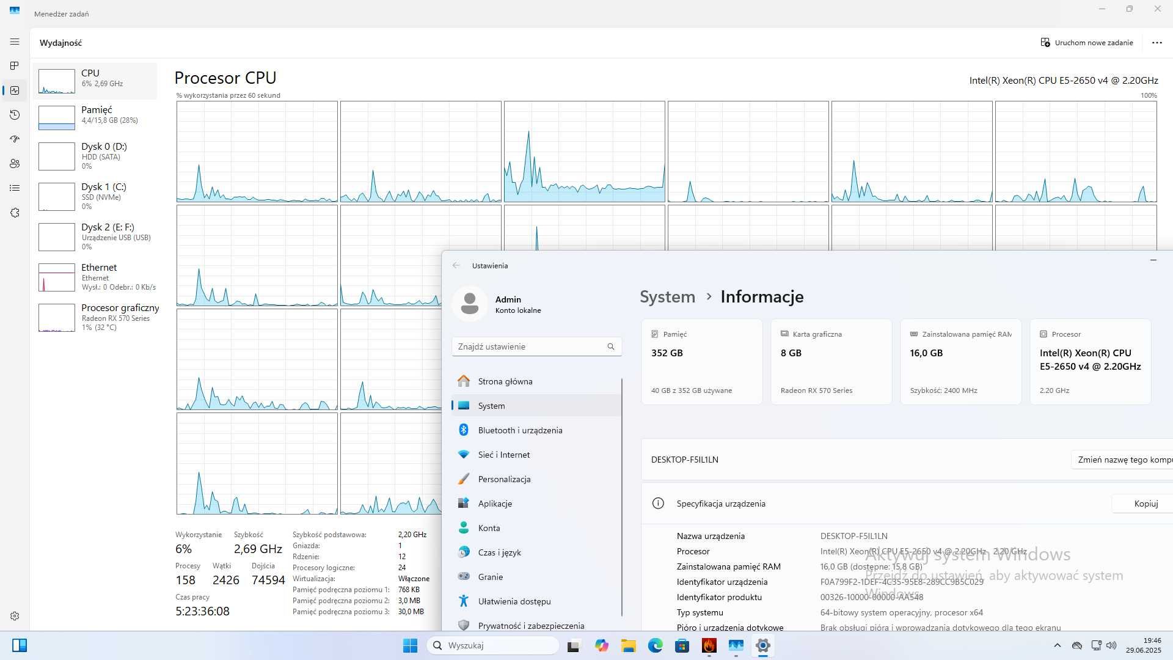Show hidden system tray icons
Image resolution: width=1173 pixels, height=660 pixels.
coord(1057,645)
